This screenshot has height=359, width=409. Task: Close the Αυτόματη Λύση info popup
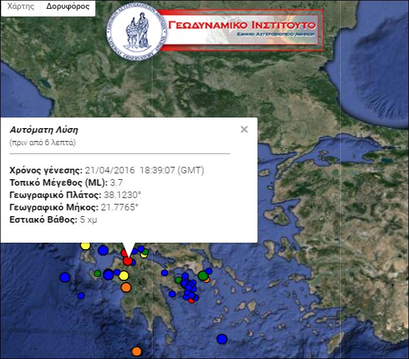click(x=244, y=129)
